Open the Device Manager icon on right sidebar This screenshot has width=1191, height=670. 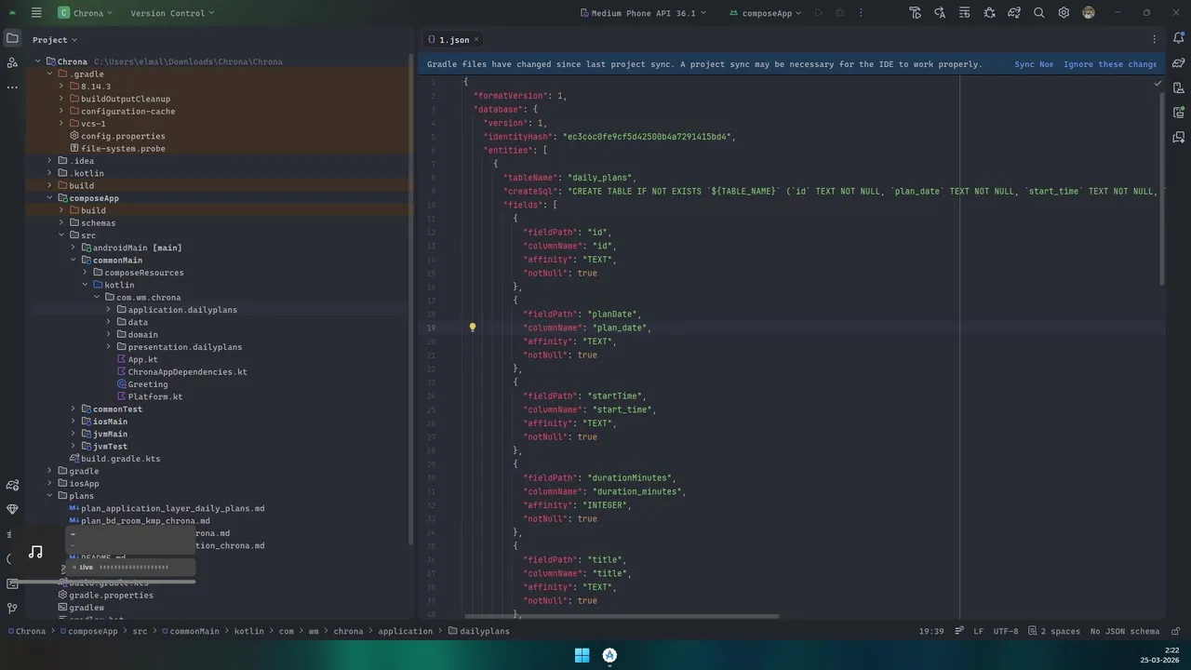click(x=1179, y=88)
